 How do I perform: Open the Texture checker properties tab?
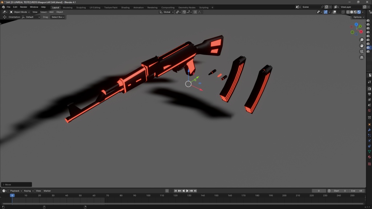(x=369, y=164)
